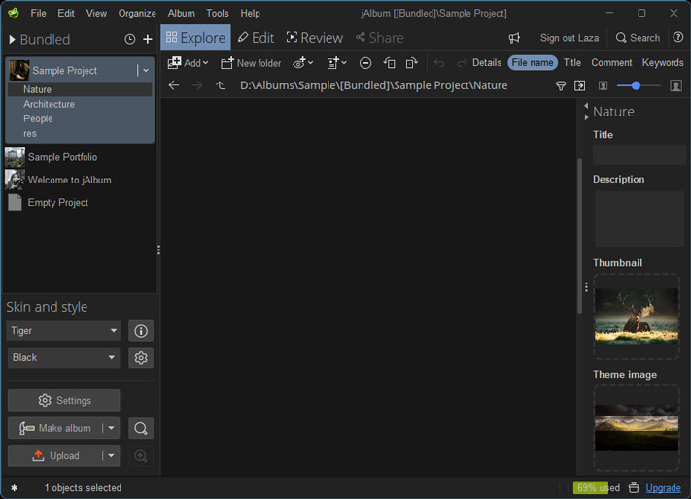The image size is (691, 499).
Task: Click the Undo arrow icon
Action: [439, 63]
